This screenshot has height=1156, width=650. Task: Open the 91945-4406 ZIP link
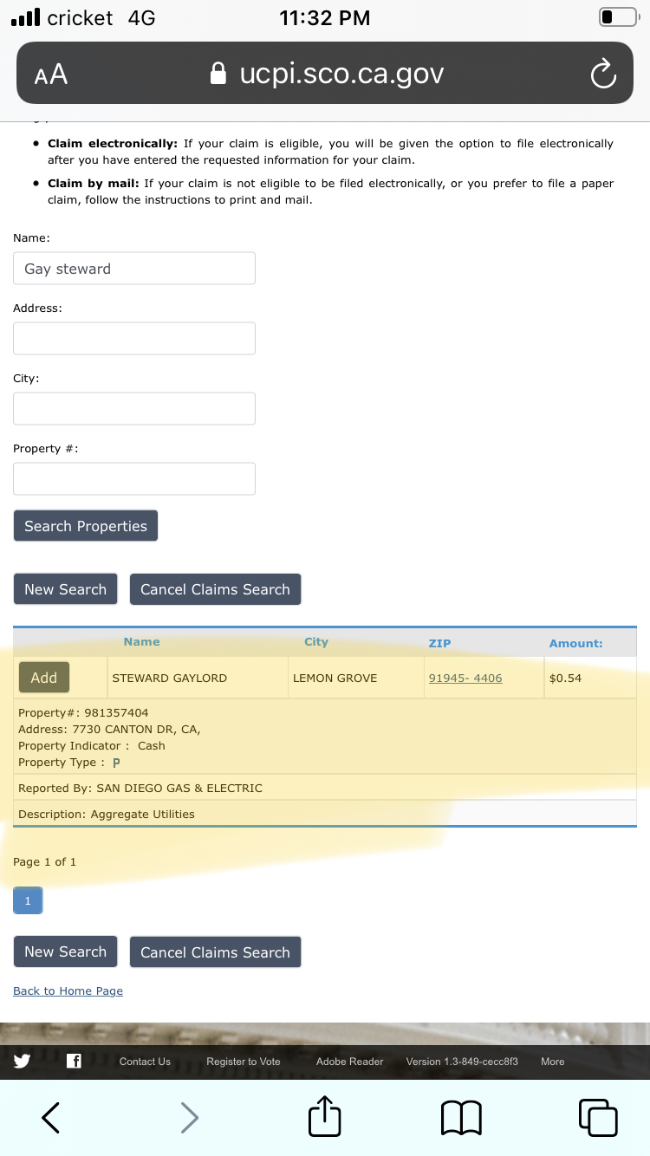[465, 678]
